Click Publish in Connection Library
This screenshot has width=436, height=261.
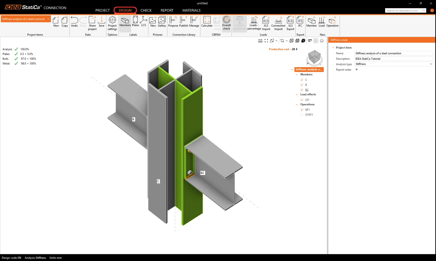pos(184,22)
